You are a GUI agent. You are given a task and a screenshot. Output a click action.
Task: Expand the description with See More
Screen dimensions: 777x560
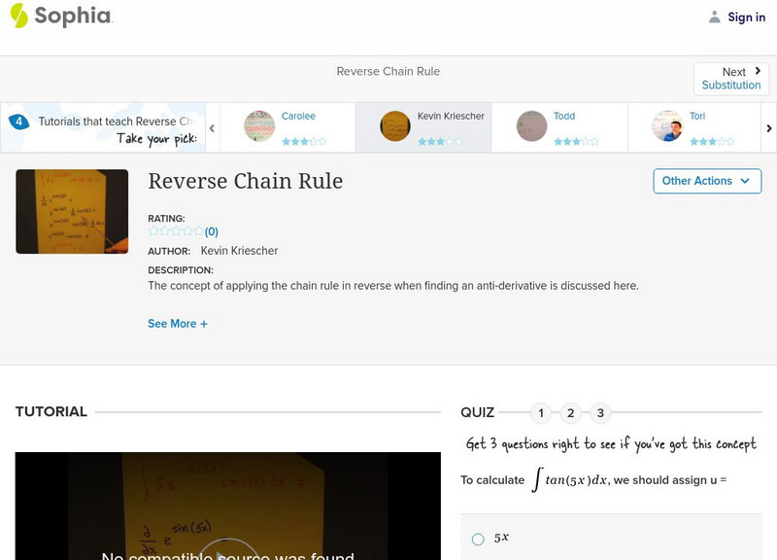click(x=178, y=323)
